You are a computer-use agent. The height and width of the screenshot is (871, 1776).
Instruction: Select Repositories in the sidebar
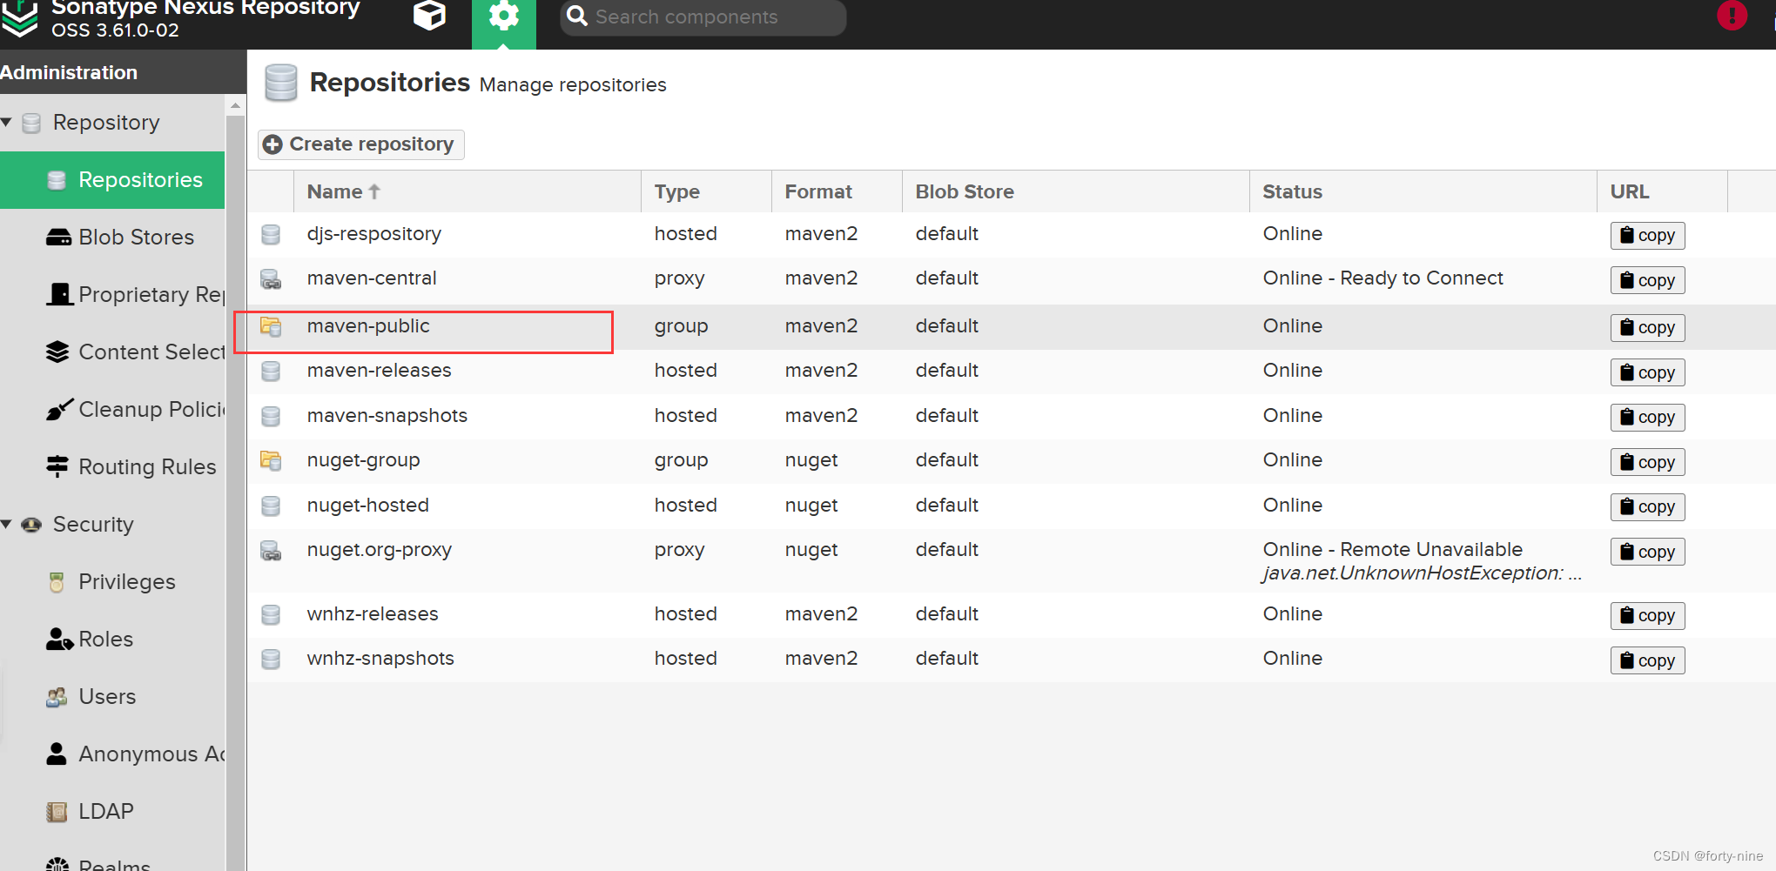[x=112, y=180]
